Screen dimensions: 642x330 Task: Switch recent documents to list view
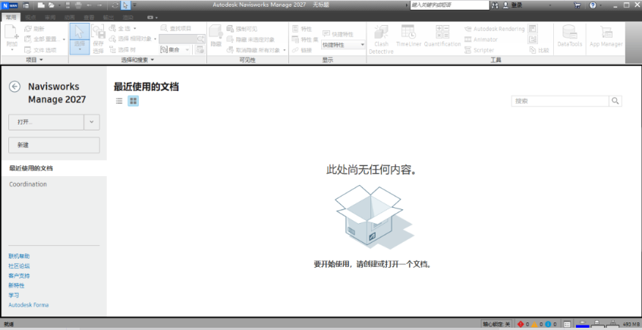coord(119,100)
